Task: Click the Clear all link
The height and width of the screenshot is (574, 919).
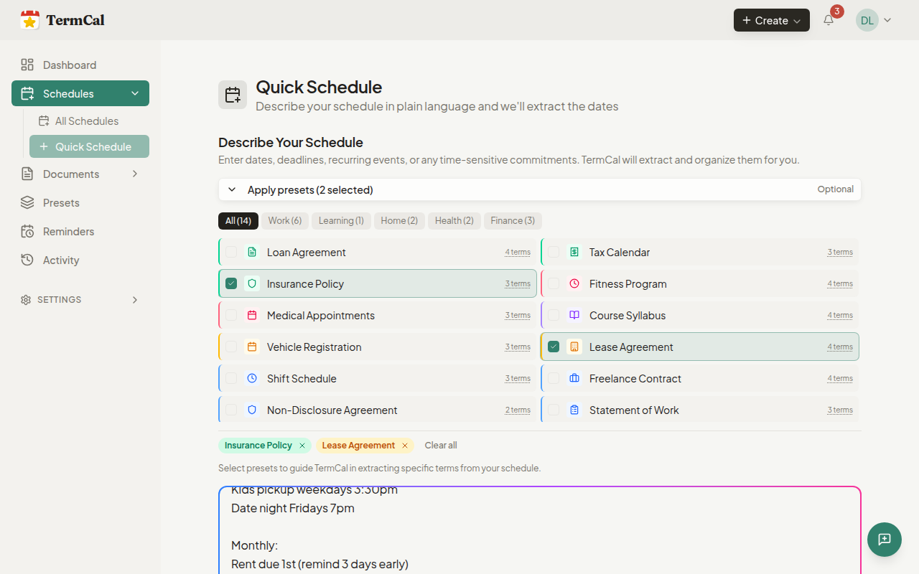Action: point(440,445)
